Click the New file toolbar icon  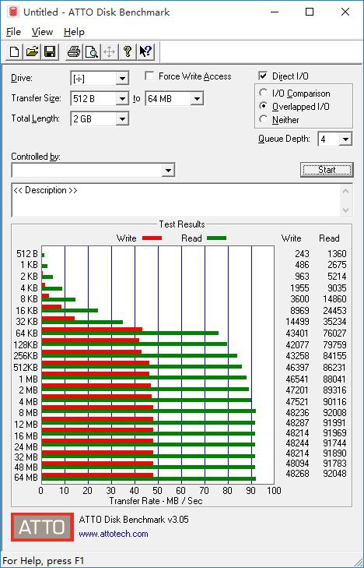(x=14, y=51)
